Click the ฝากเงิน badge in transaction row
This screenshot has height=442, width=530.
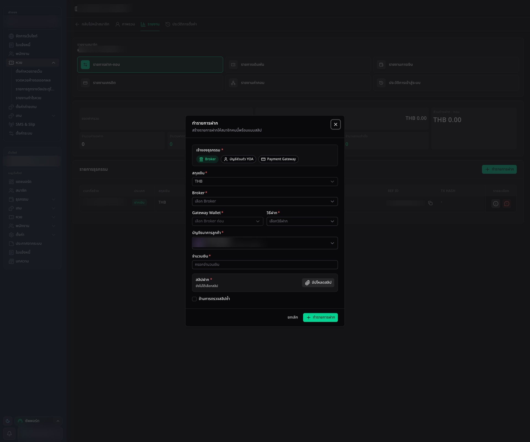tap(139, 202)
